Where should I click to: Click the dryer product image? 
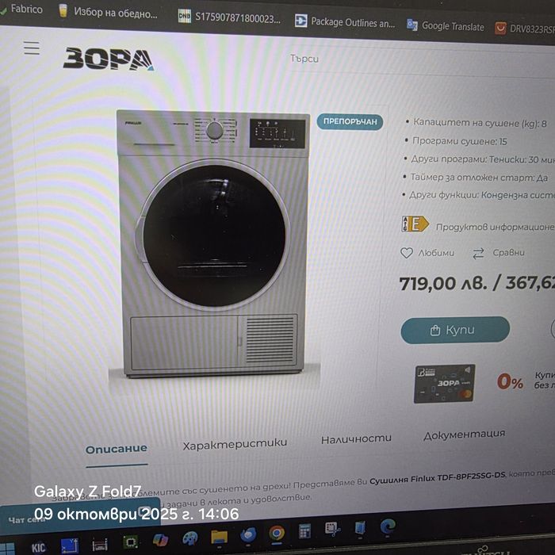[x=213, y=243]
